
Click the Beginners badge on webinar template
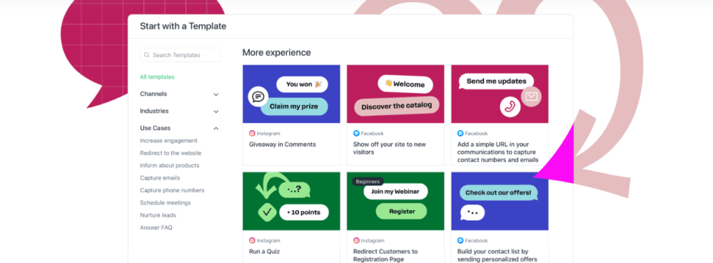pyautogui.click(x=368, y=181)
